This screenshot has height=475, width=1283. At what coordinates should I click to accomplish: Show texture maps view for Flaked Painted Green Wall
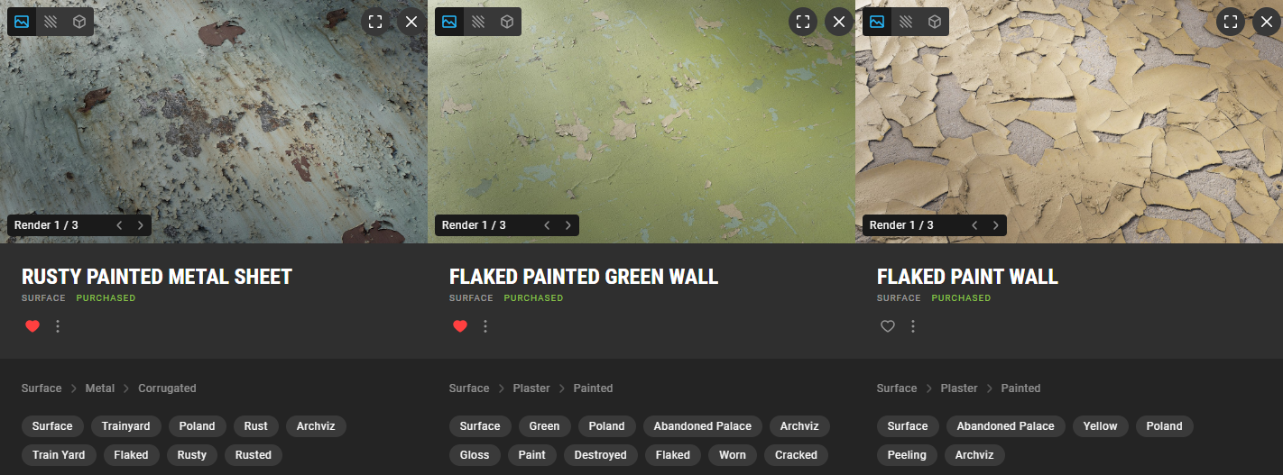coord(478,22)
